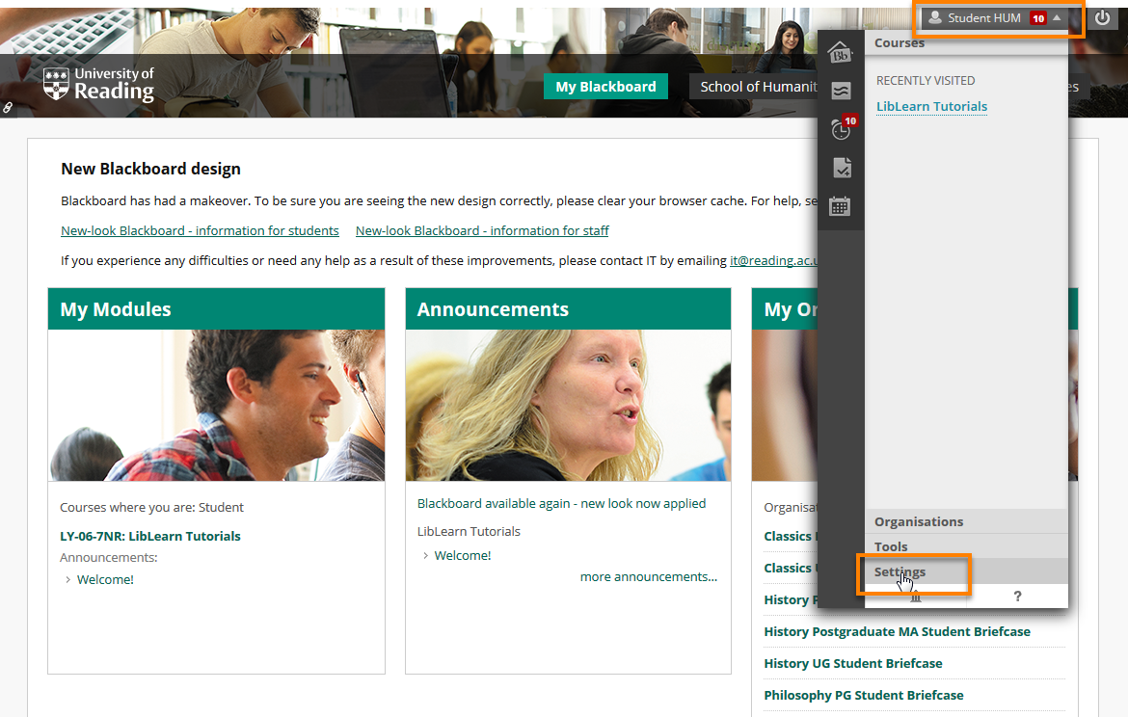Collapse the Student HUM user menu
Screen dimensions: 1128x717
click(996, 18)
